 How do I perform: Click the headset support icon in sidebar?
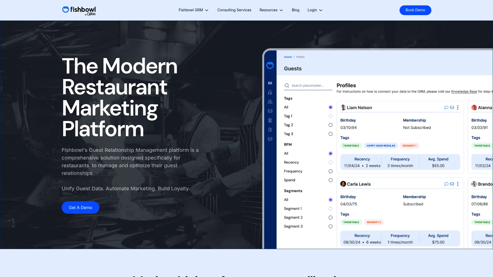click(270, 92)
